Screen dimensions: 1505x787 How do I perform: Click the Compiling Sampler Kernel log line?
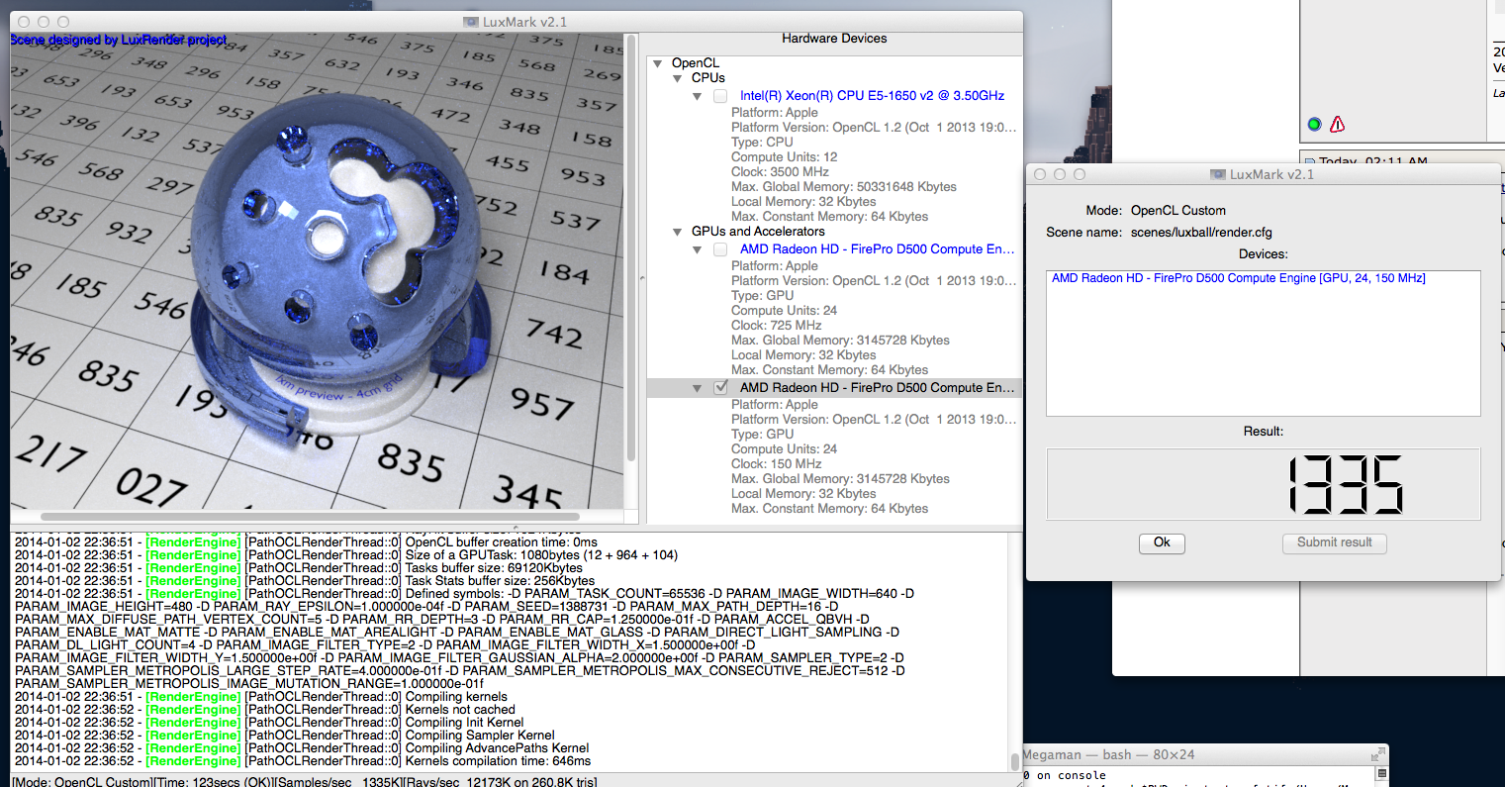tap(284, 736)
